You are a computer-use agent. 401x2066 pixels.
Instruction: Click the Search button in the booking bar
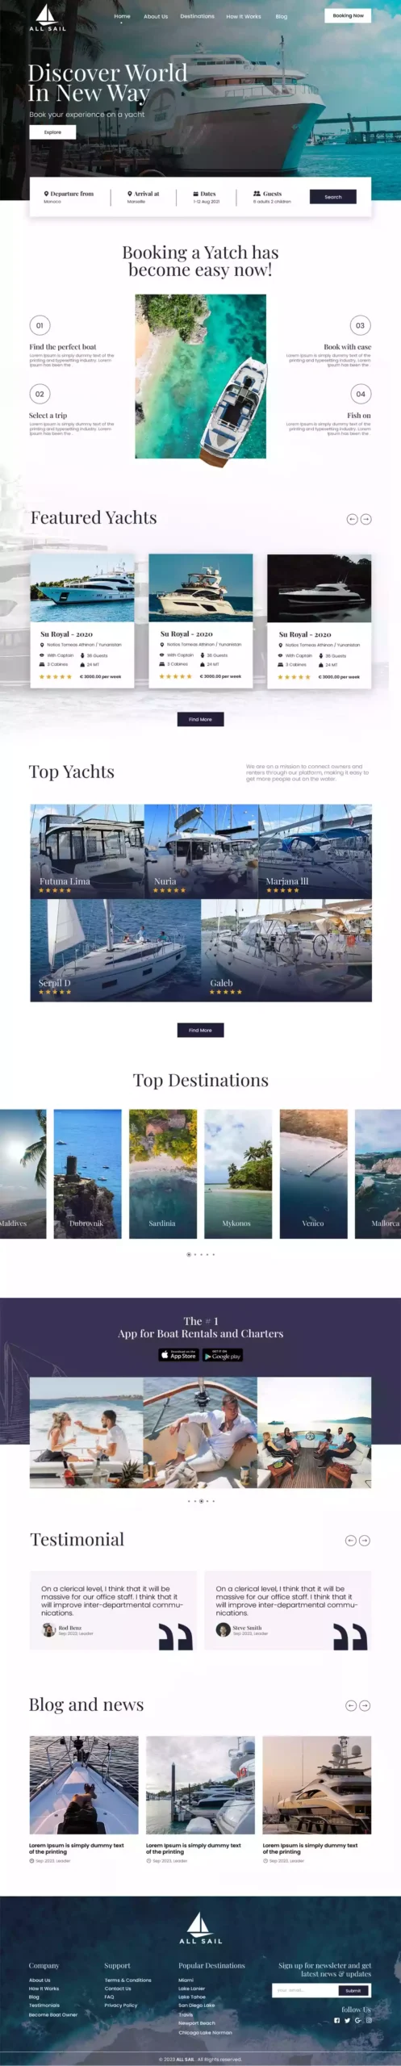332,197
